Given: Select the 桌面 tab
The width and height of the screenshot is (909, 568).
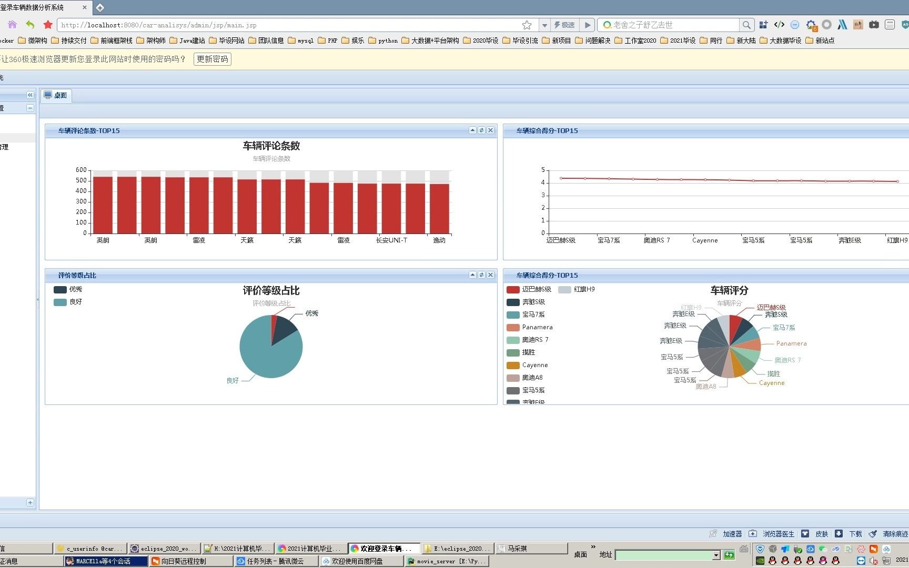Looking at the screenshot, I should point(56,95).
